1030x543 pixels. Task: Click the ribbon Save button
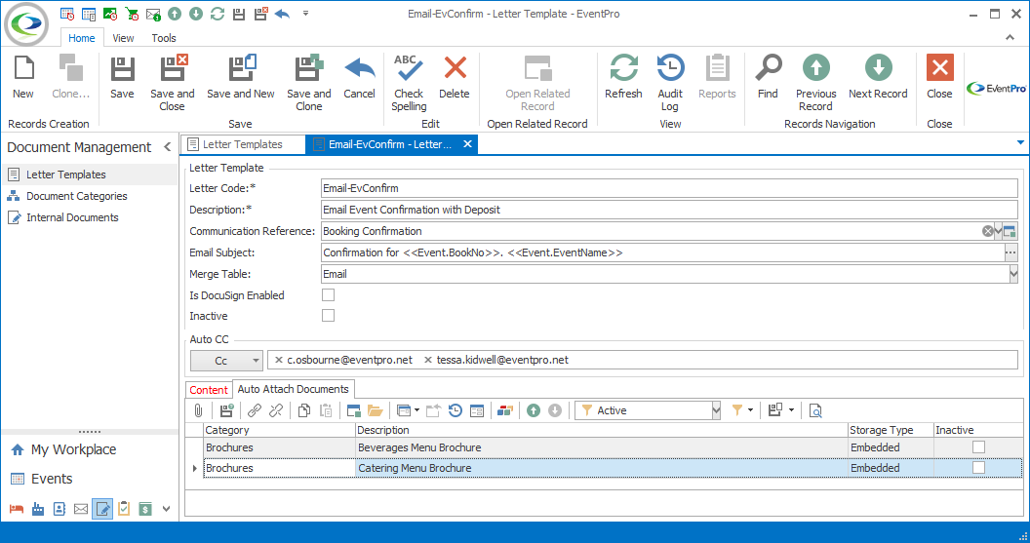122,77
